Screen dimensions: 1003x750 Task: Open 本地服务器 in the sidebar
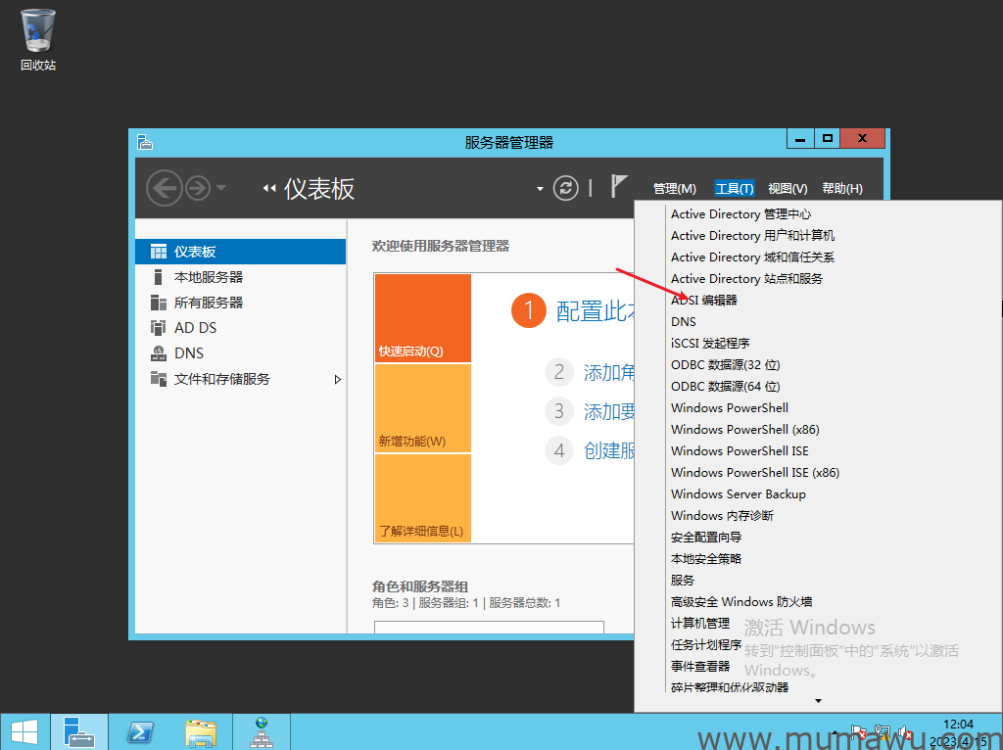tap(209, 277)
